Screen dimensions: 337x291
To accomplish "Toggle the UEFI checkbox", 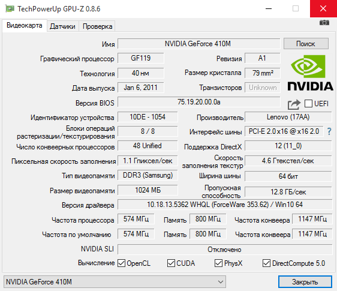I will pos(308,103).
